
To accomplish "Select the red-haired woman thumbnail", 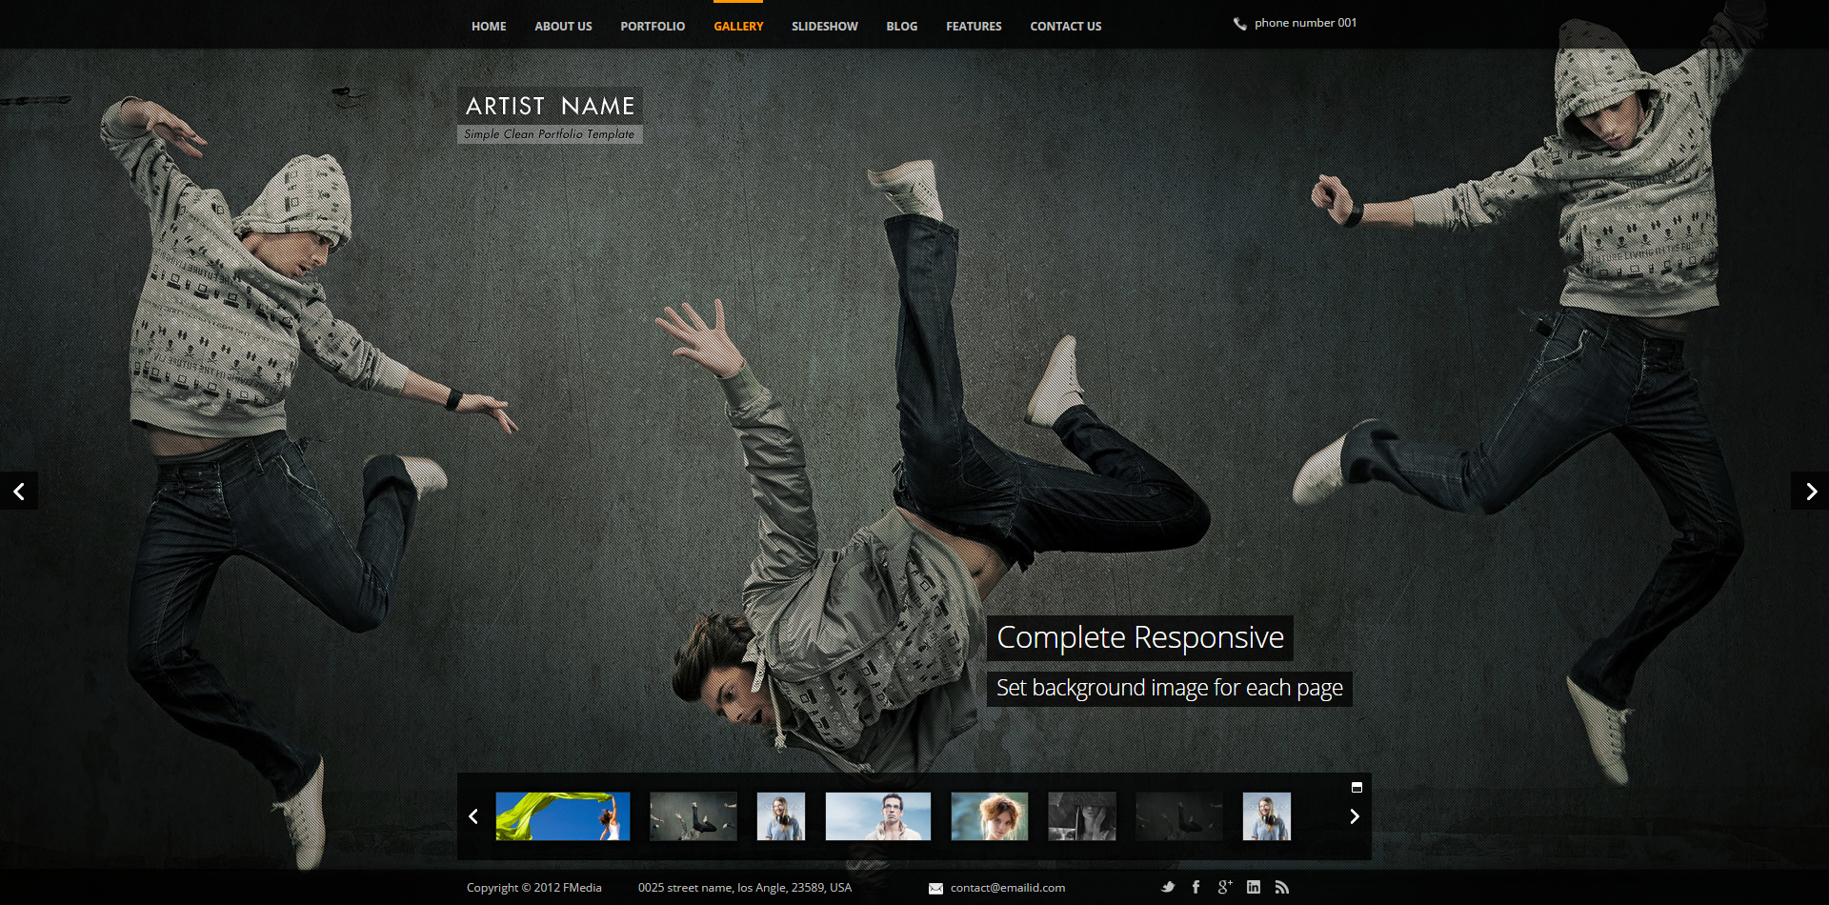I will tap(990, 816).
